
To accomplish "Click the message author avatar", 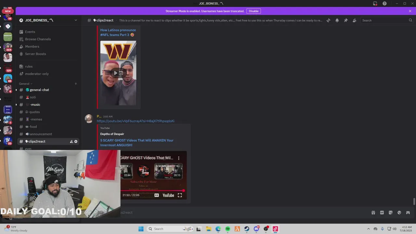I will [89, 119].
